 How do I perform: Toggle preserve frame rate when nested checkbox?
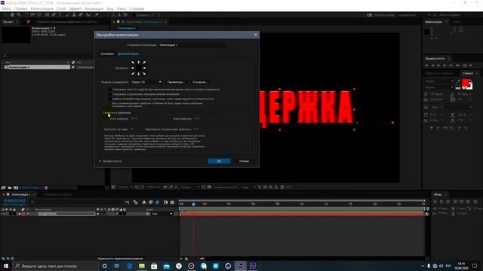tap(110, 90)
